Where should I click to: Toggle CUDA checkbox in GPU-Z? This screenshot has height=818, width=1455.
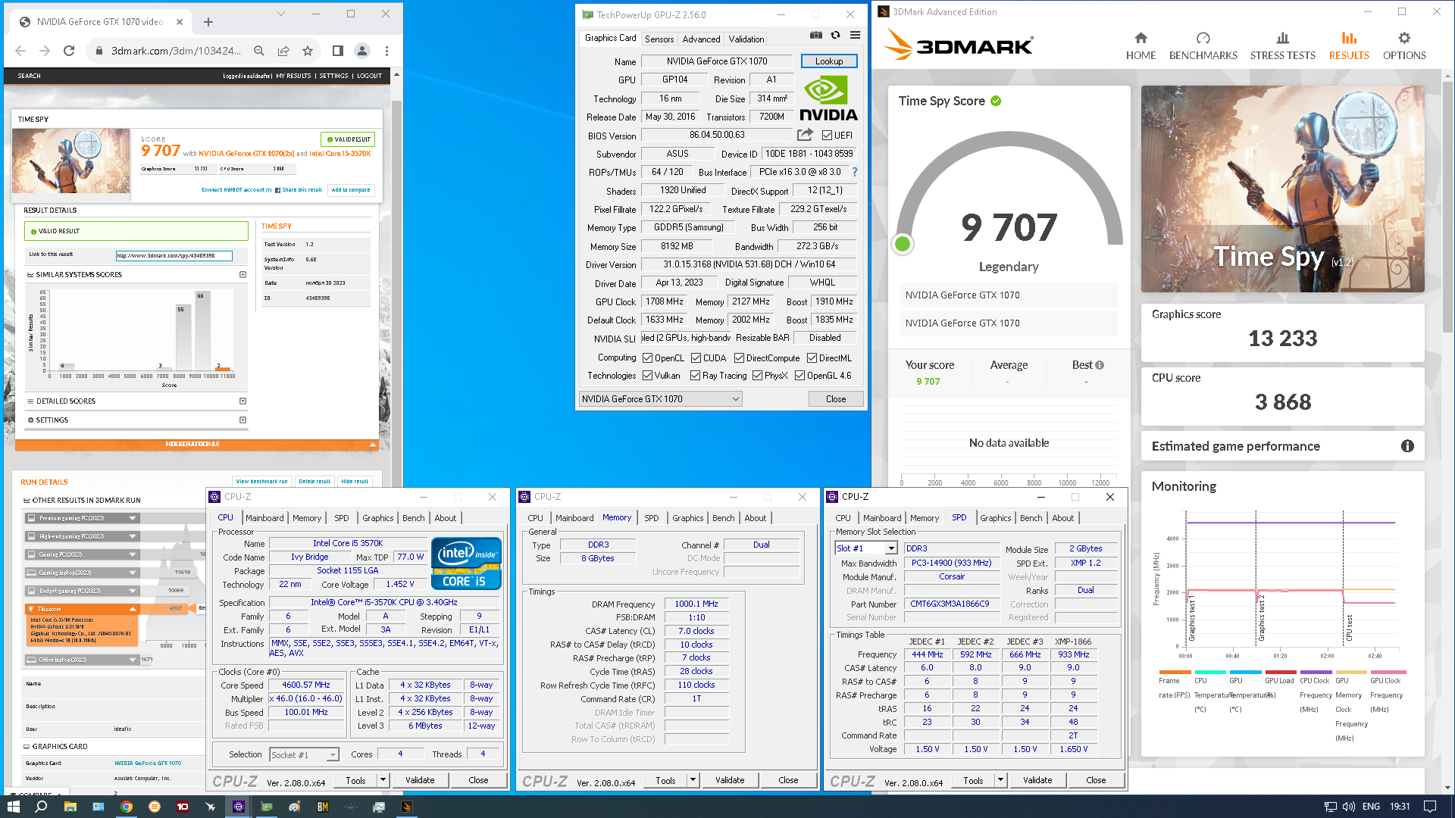[x=696, y=358]
